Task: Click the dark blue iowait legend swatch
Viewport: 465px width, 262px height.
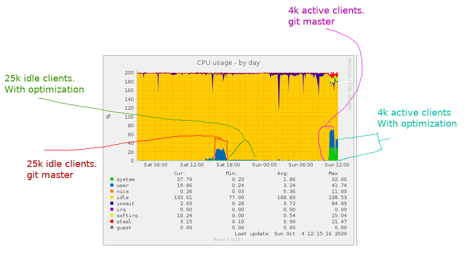Action: tap(112, 203)
